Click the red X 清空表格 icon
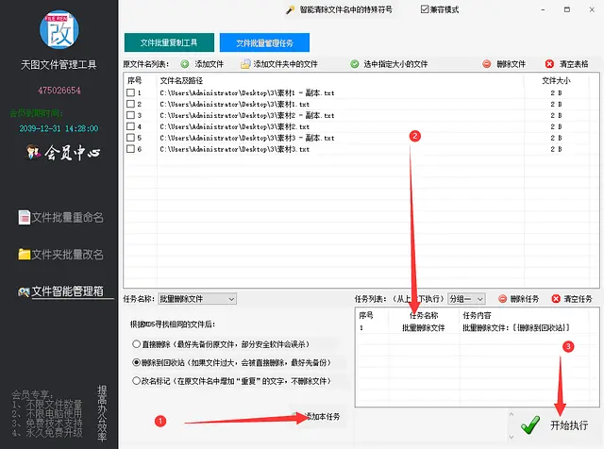This screenshot has height=449, width=604. 549,64
